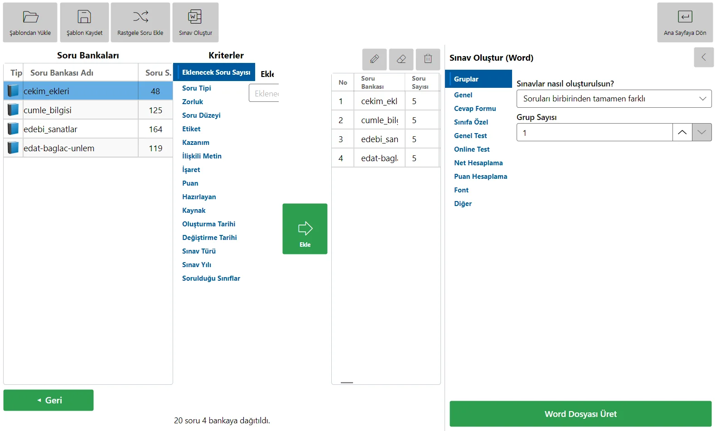Viewport: 716px width, 431px height.
Task: Open the Soru Düzeyi criterion
Action: point(201,115)
